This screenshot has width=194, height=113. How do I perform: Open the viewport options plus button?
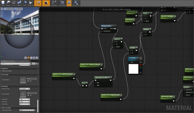[x=2, y=9]
